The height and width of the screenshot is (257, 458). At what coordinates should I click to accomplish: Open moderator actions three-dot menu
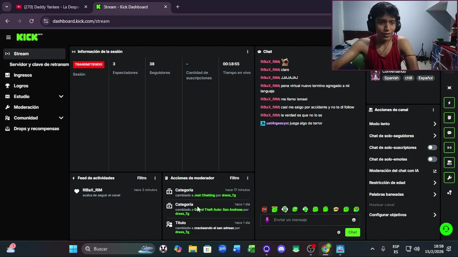pyautogui.click(x=247, y=178)
